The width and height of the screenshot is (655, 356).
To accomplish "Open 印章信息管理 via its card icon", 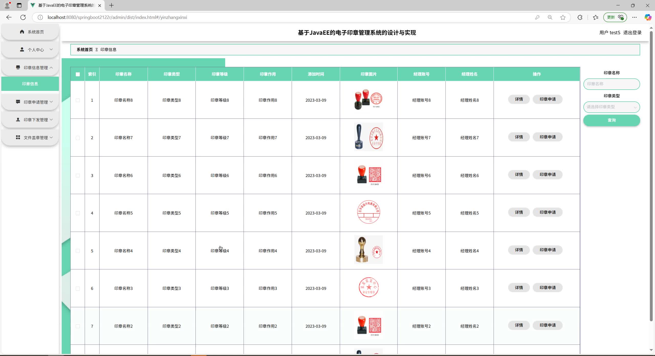I will 18,67.
